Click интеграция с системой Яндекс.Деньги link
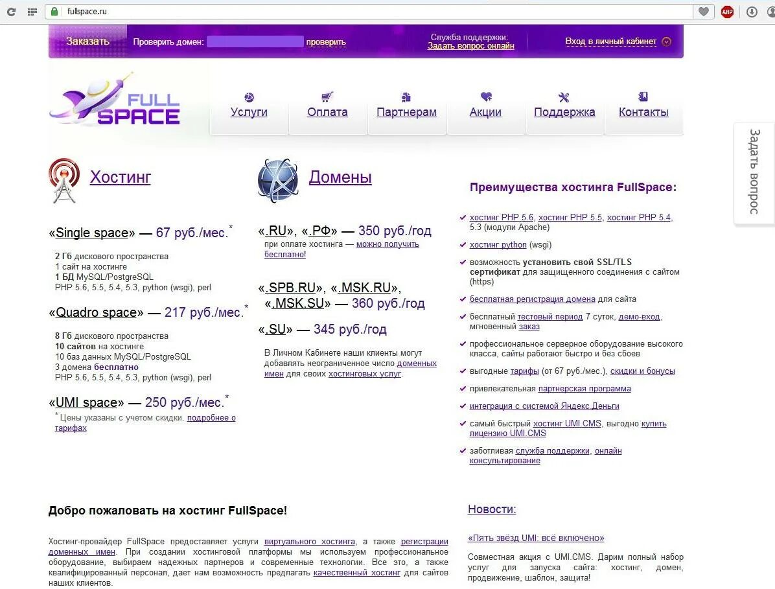Screen dimensions: 775x589 (x=544, y=406)
